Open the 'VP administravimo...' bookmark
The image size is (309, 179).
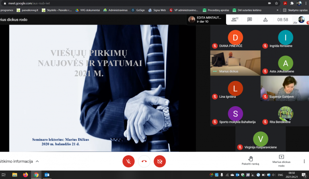coord(184,10)
